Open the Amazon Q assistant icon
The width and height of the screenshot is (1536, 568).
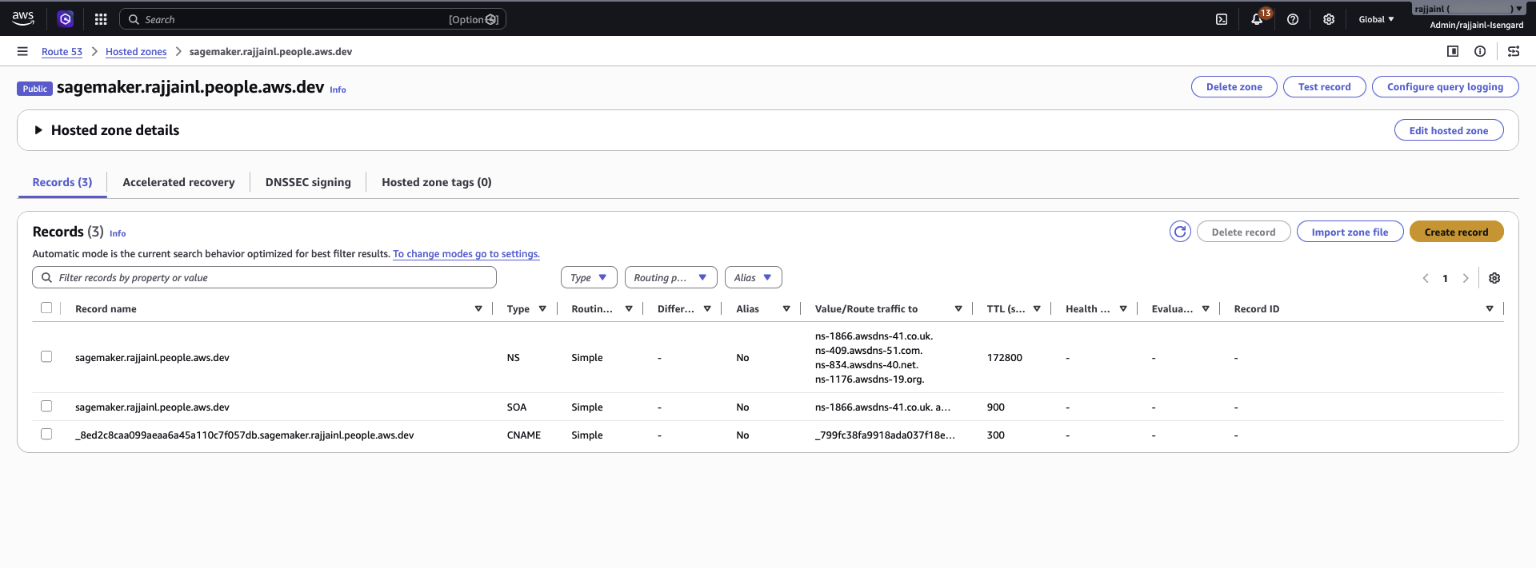66,19
